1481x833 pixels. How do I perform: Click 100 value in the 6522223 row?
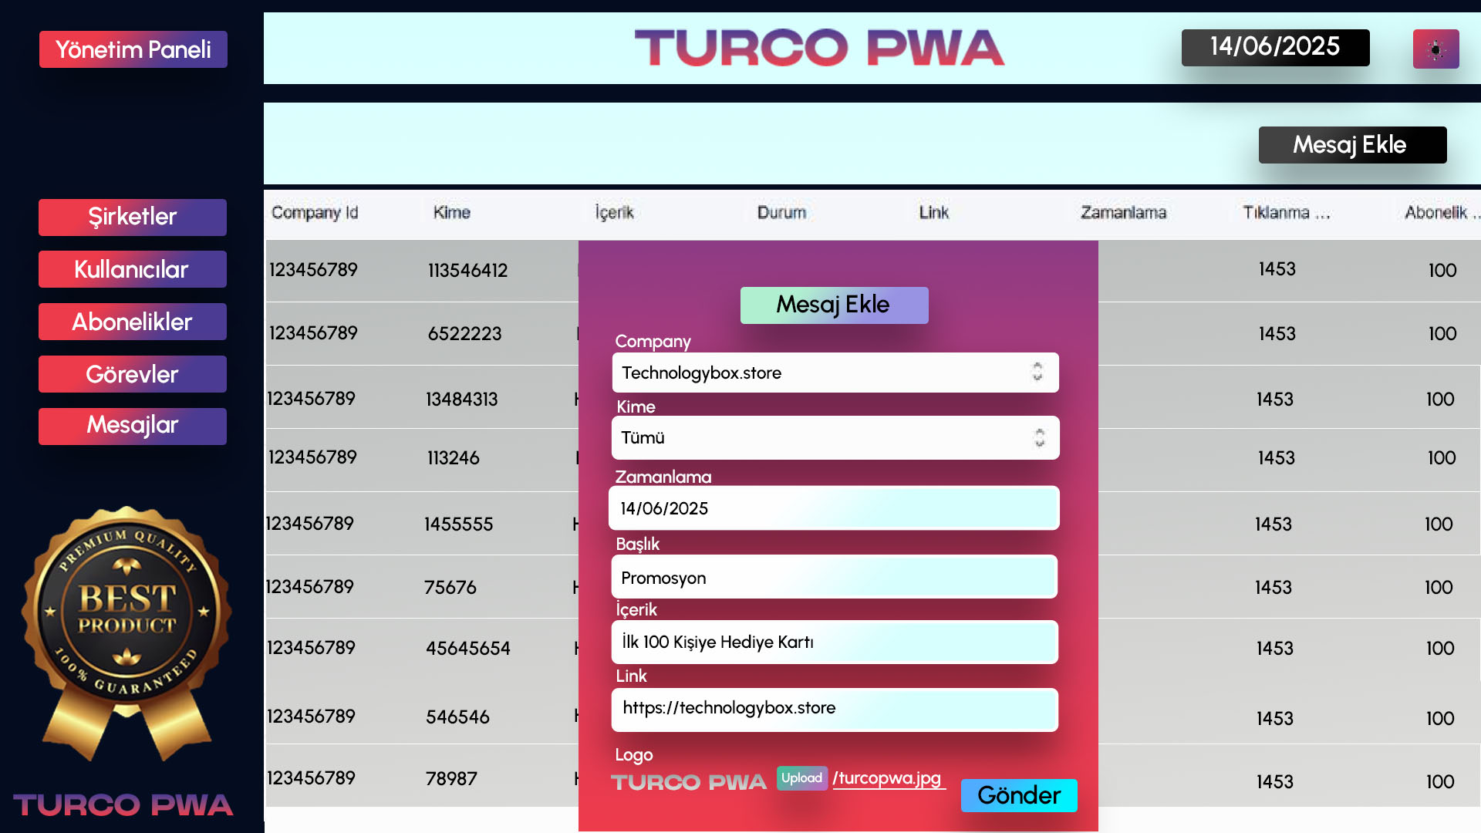click(1442, 334)
